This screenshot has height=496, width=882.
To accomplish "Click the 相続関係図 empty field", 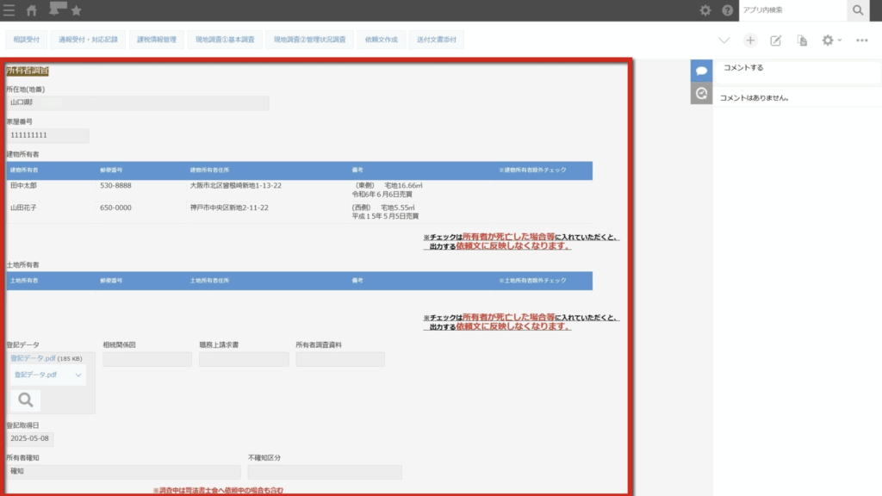I will [x=147, y=359].
